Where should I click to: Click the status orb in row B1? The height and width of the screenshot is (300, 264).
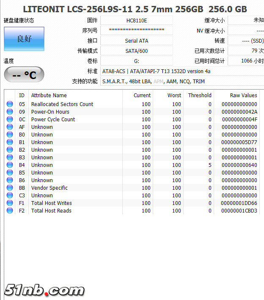point(10,142)
